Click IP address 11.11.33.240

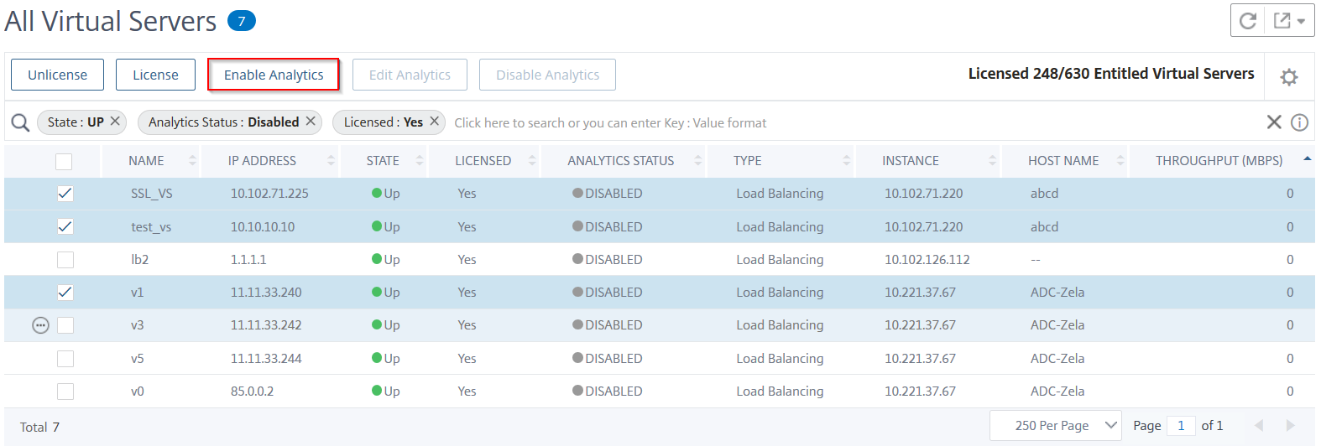(x=266, y=293)
